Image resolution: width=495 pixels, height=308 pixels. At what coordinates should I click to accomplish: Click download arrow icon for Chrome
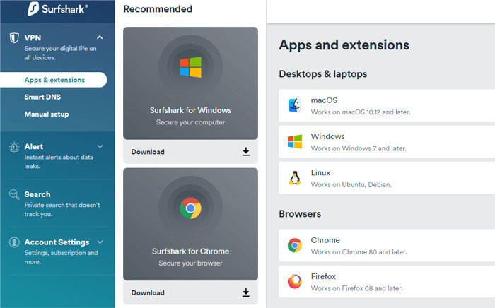(246, 293)
